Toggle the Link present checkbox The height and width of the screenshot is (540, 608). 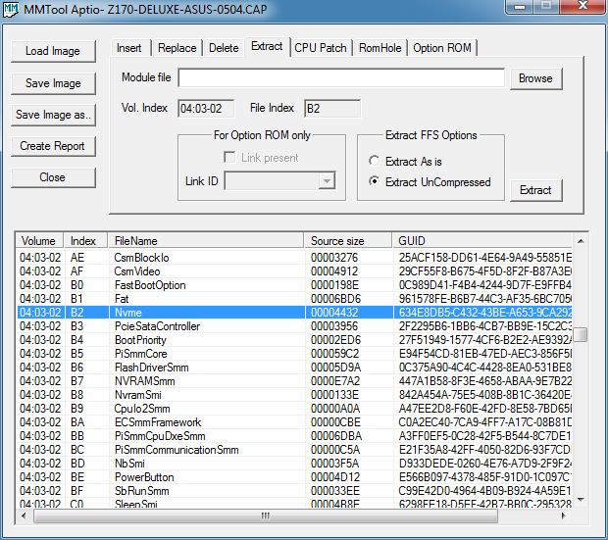pyautogui.click(x=229, y=158)
